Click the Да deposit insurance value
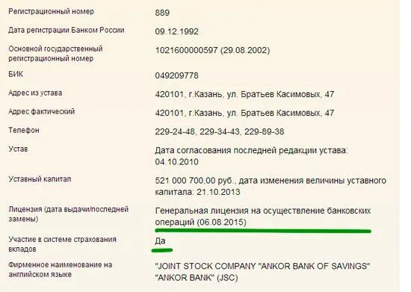This screenshot has width=411, height=292. 160,241
